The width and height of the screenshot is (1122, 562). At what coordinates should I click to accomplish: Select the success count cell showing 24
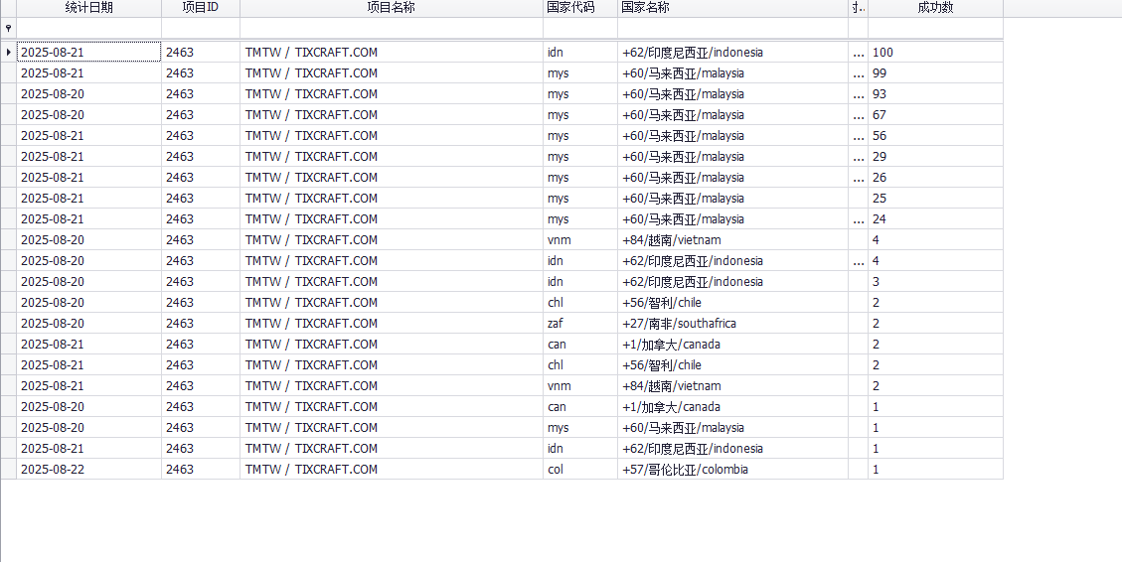(935, 218)
